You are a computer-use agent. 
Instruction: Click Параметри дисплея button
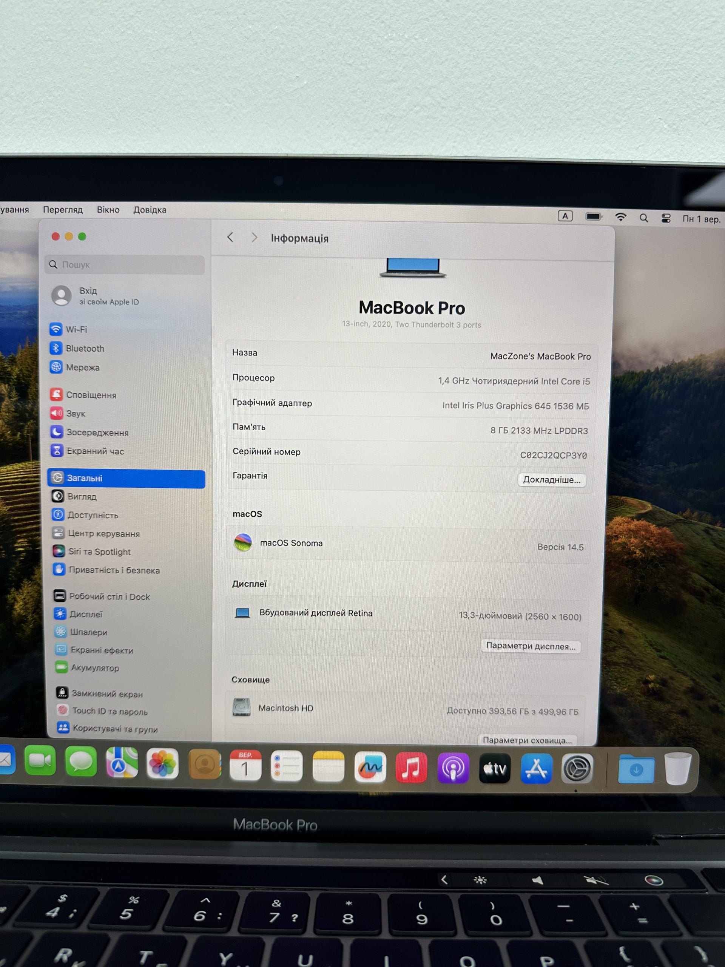tap(531, 646)
